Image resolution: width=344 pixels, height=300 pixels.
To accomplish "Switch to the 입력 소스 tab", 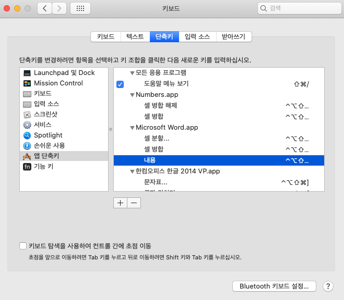I will coord(197,36).
